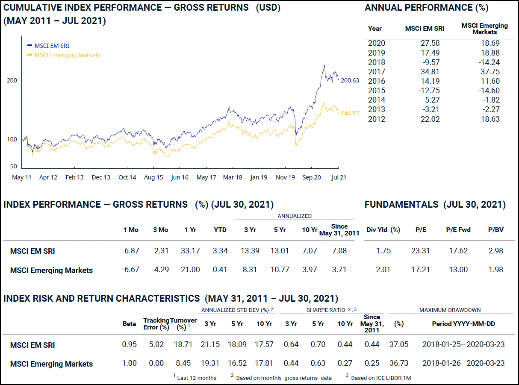The width and height of the screenshot is (519, 385).
Task: Click the footnote 'Based on ICE LIBOR 1M'
Action: [x=381, y=378]
